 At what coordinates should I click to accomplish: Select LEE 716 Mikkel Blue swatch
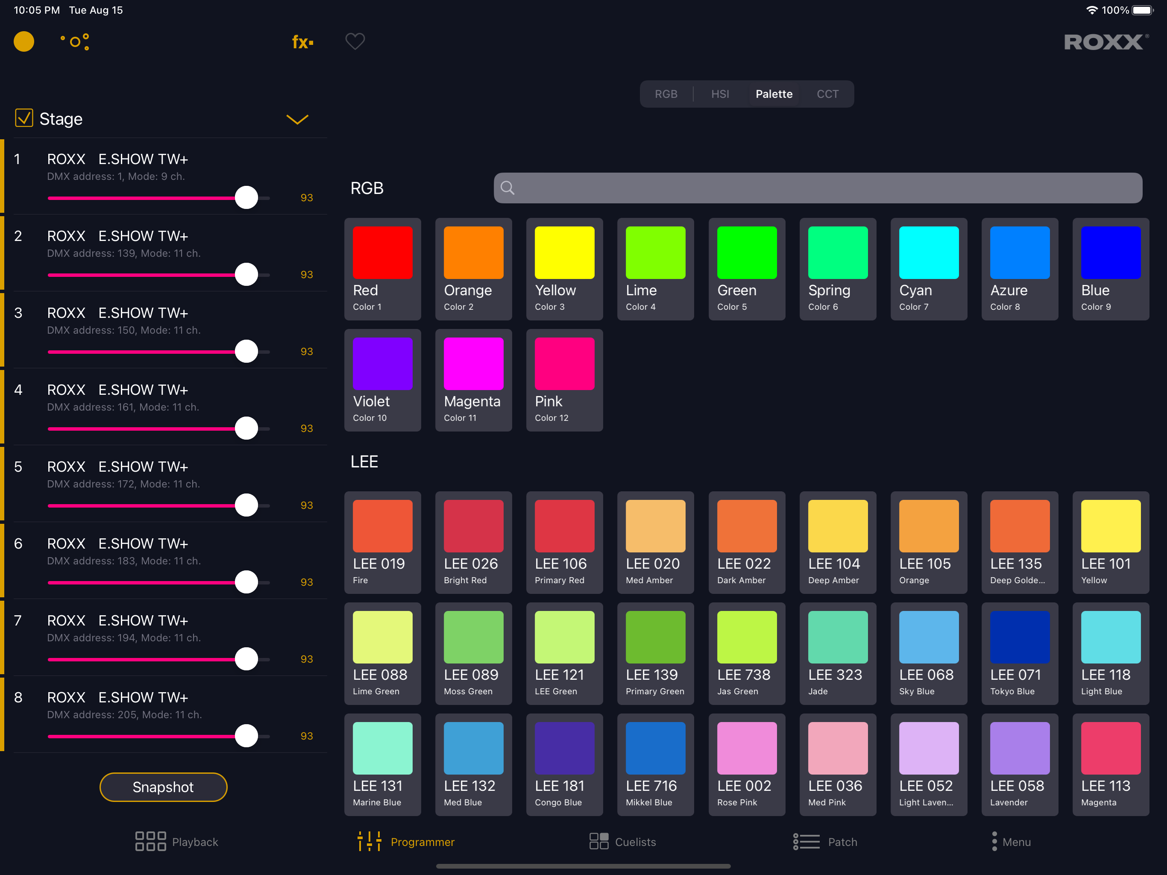click(x=655, y=765)
